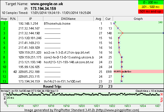Click the hop 1 blue X marker
The width and height of the screenshot is (164, 112).
pos(114,24)
